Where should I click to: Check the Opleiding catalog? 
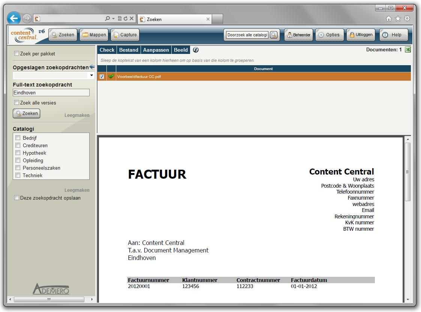click(x=18, y=160)
